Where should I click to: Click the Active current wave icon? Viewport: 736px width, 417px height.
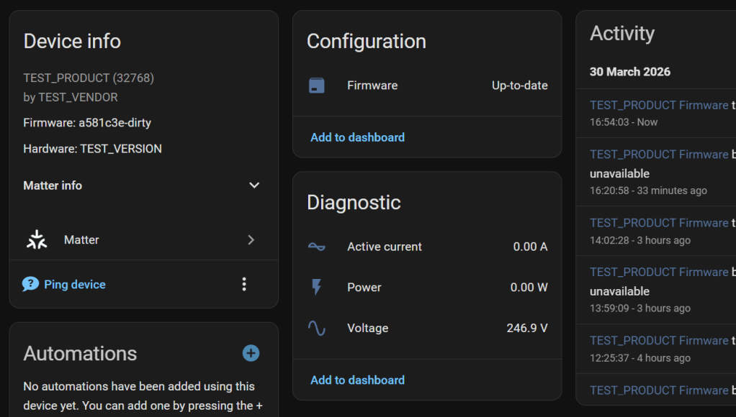coord(317,247)
